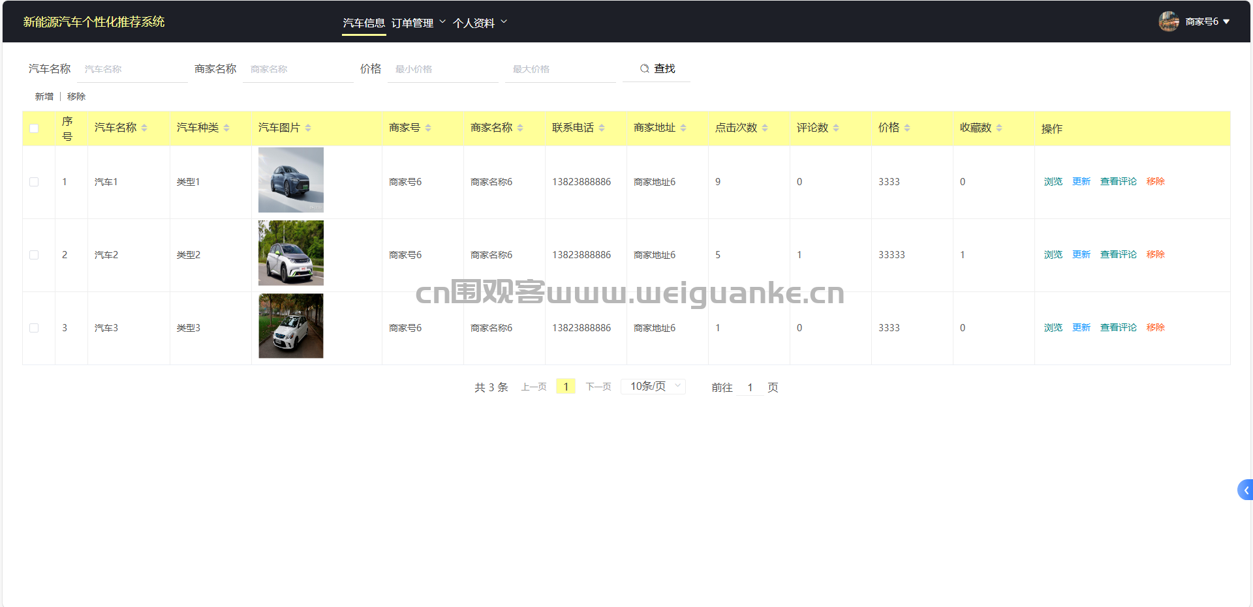Switch to the 汽车信息 tab

point(364,23)
